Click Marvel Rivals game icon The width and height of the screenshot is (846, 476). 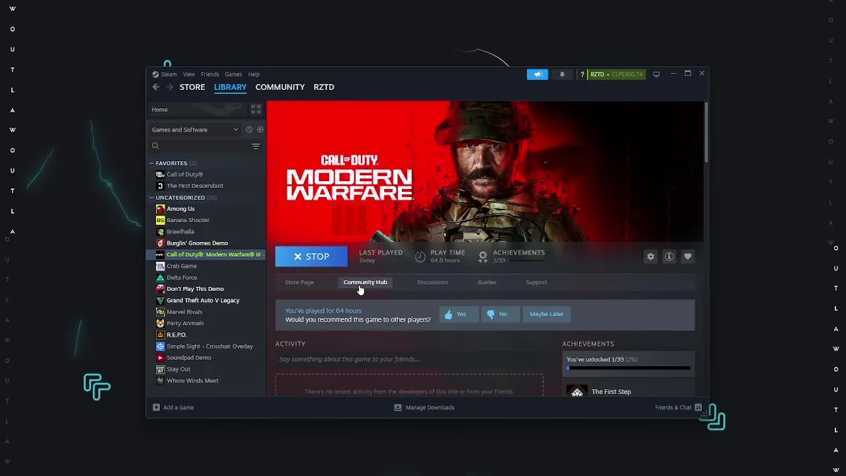160,312
